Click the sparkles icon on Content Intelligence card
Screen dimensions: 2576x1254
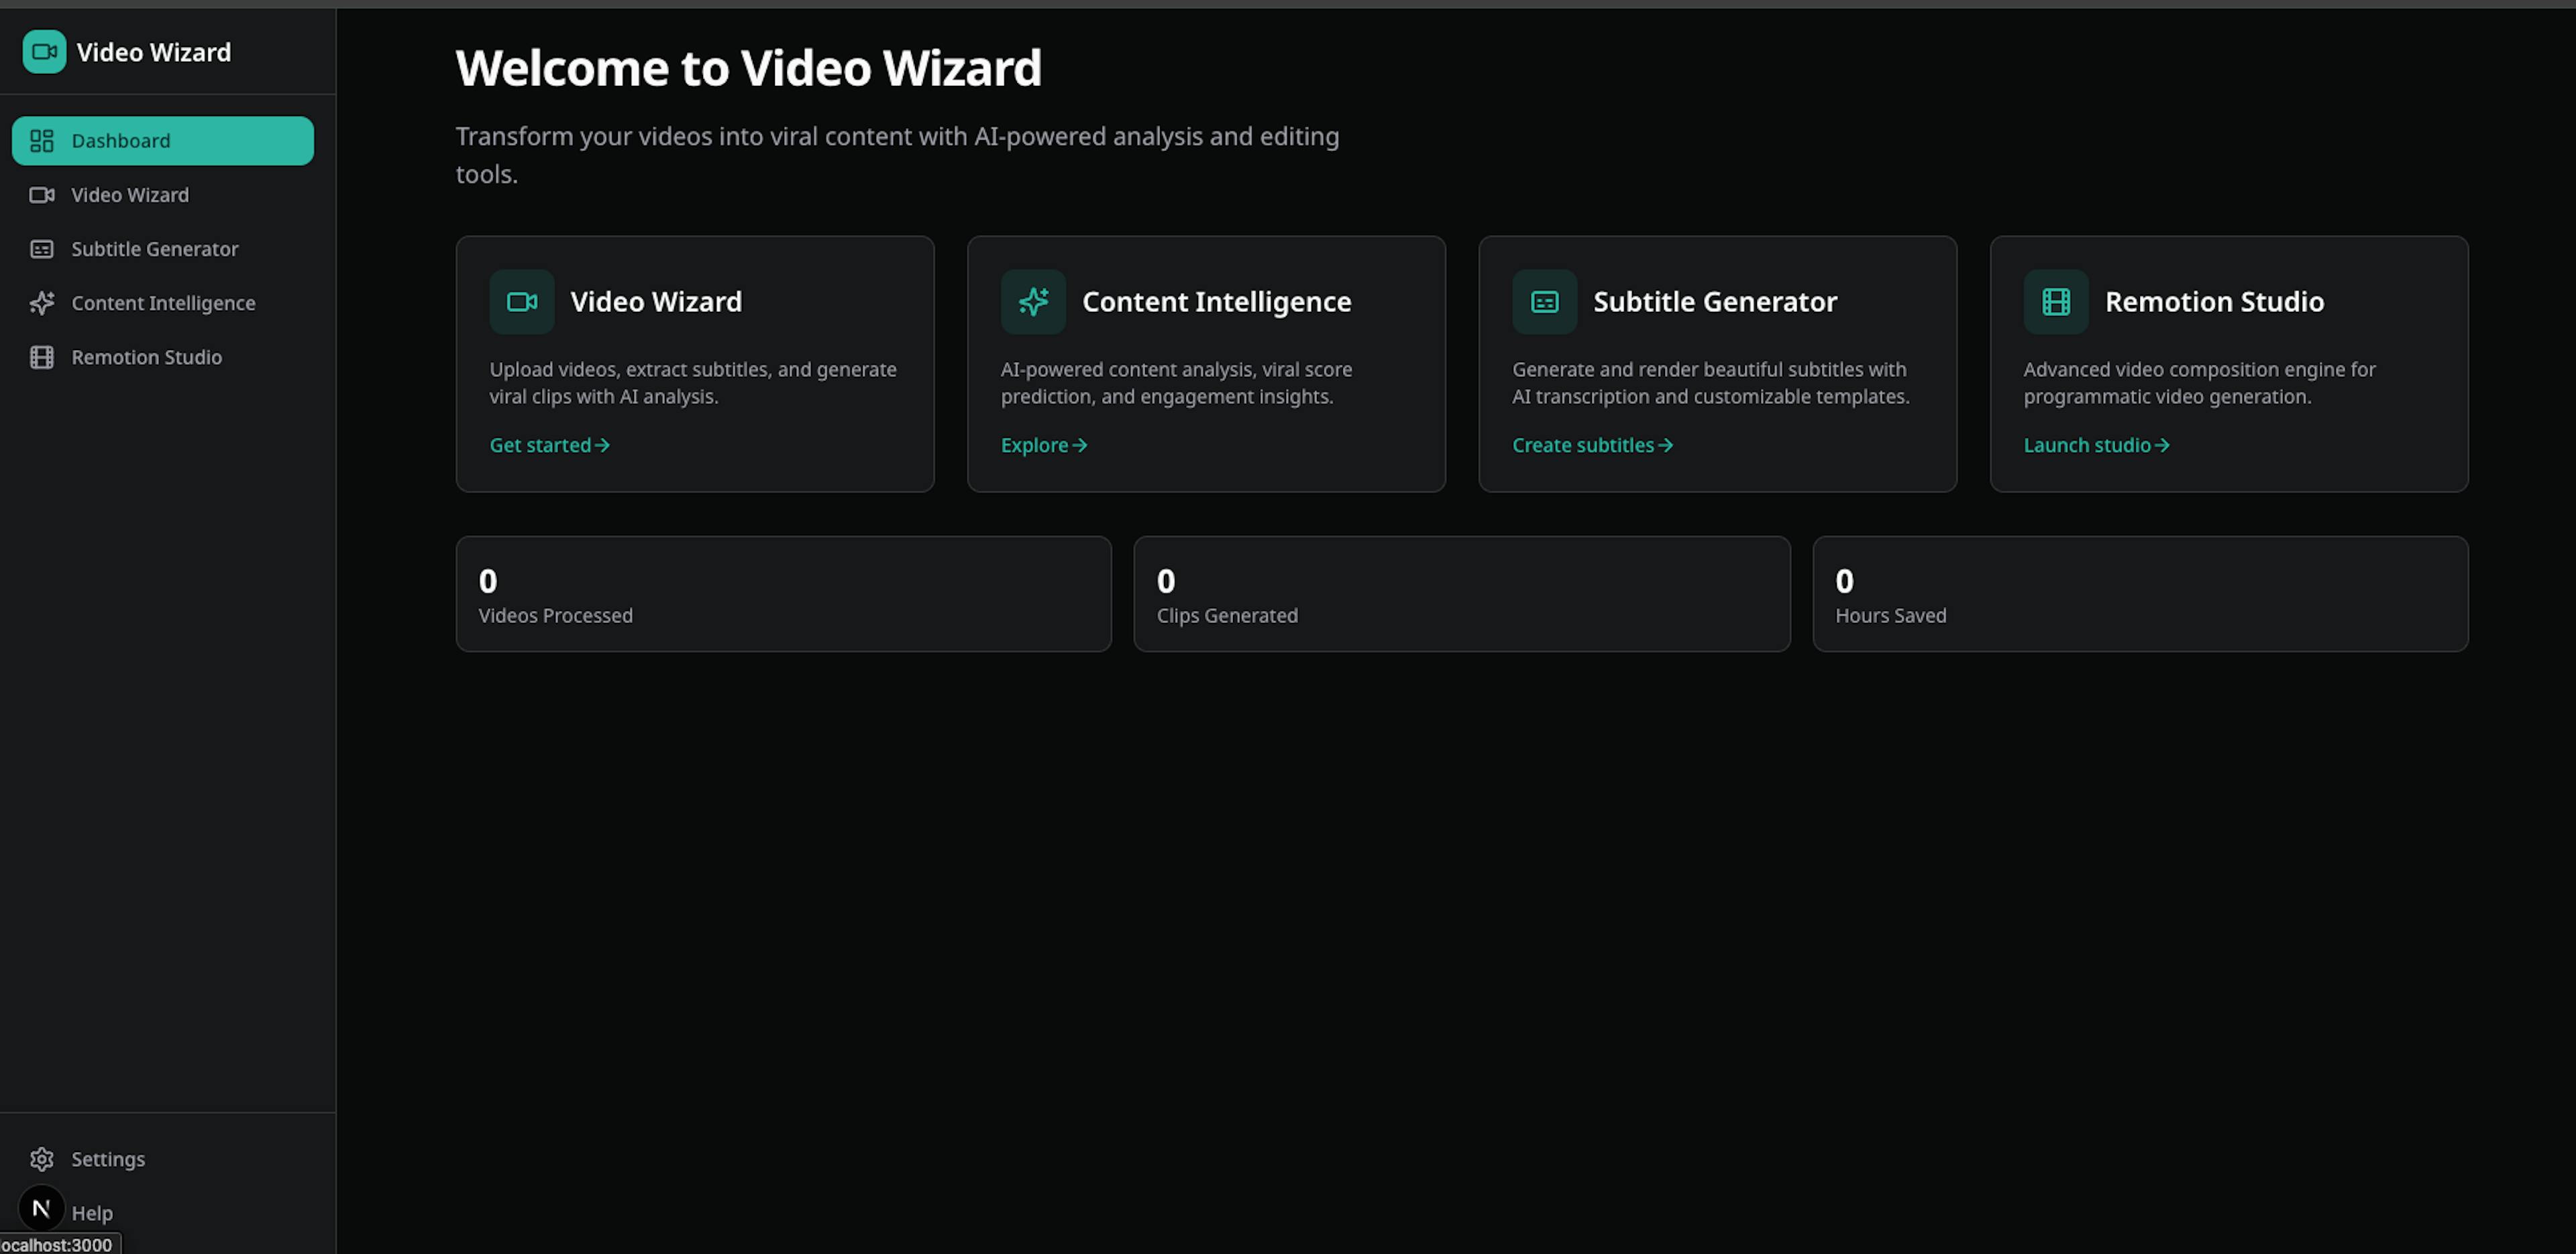1033,301
